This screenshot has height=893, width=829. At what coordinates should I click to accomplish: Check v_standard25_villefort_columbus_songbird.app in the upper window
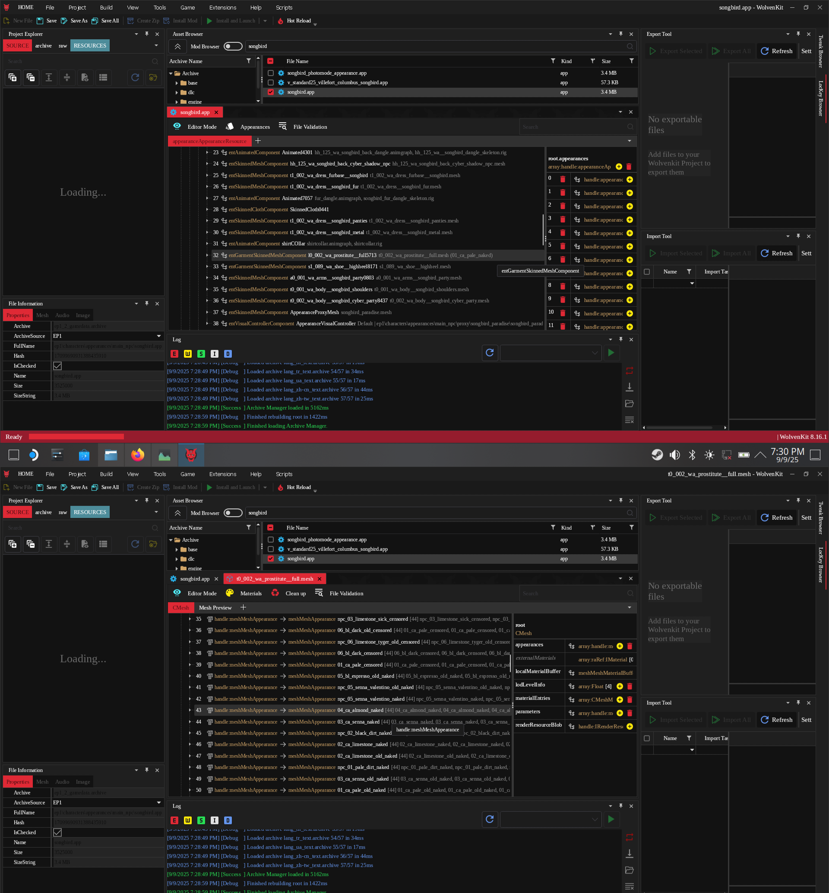click(270, 83)
